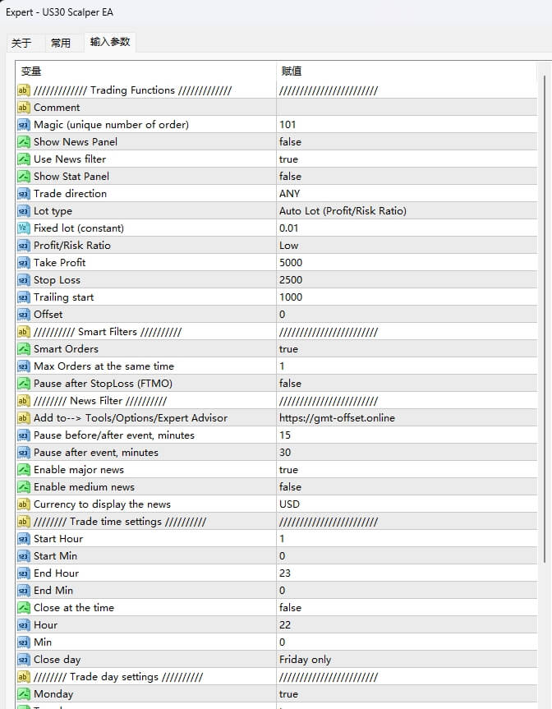Switch to the 关于 tab
Viewport: 552px width, 709px height.
coord(21,43)
